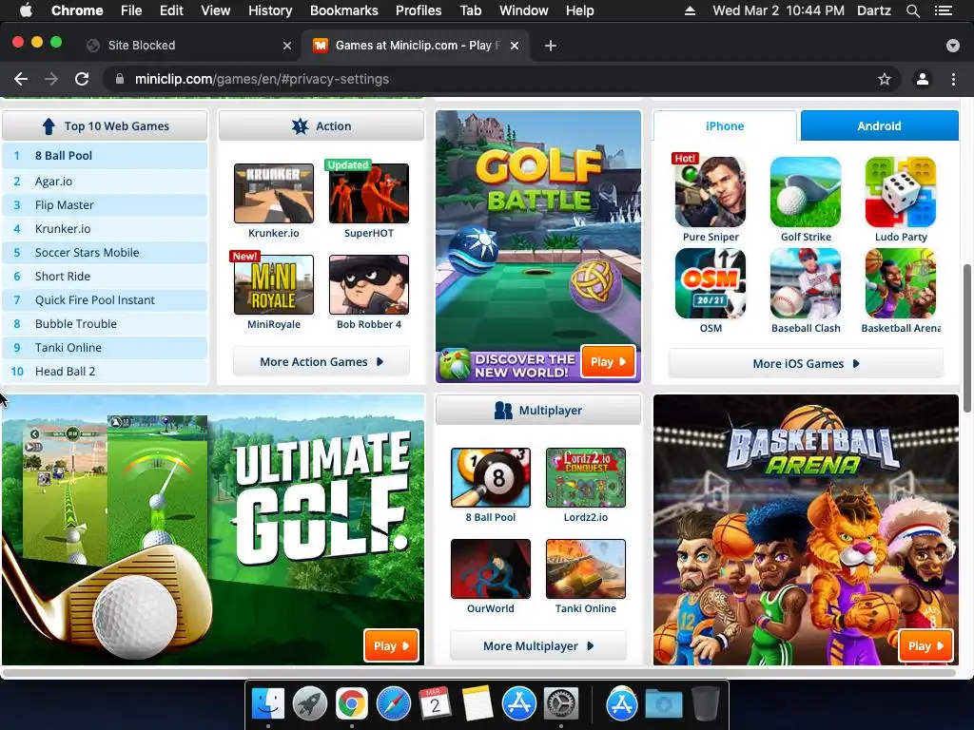This screenshot has width=974, height=730.
Task: Open the Golf Battle banner image
Action: click(x=538, y=246)
